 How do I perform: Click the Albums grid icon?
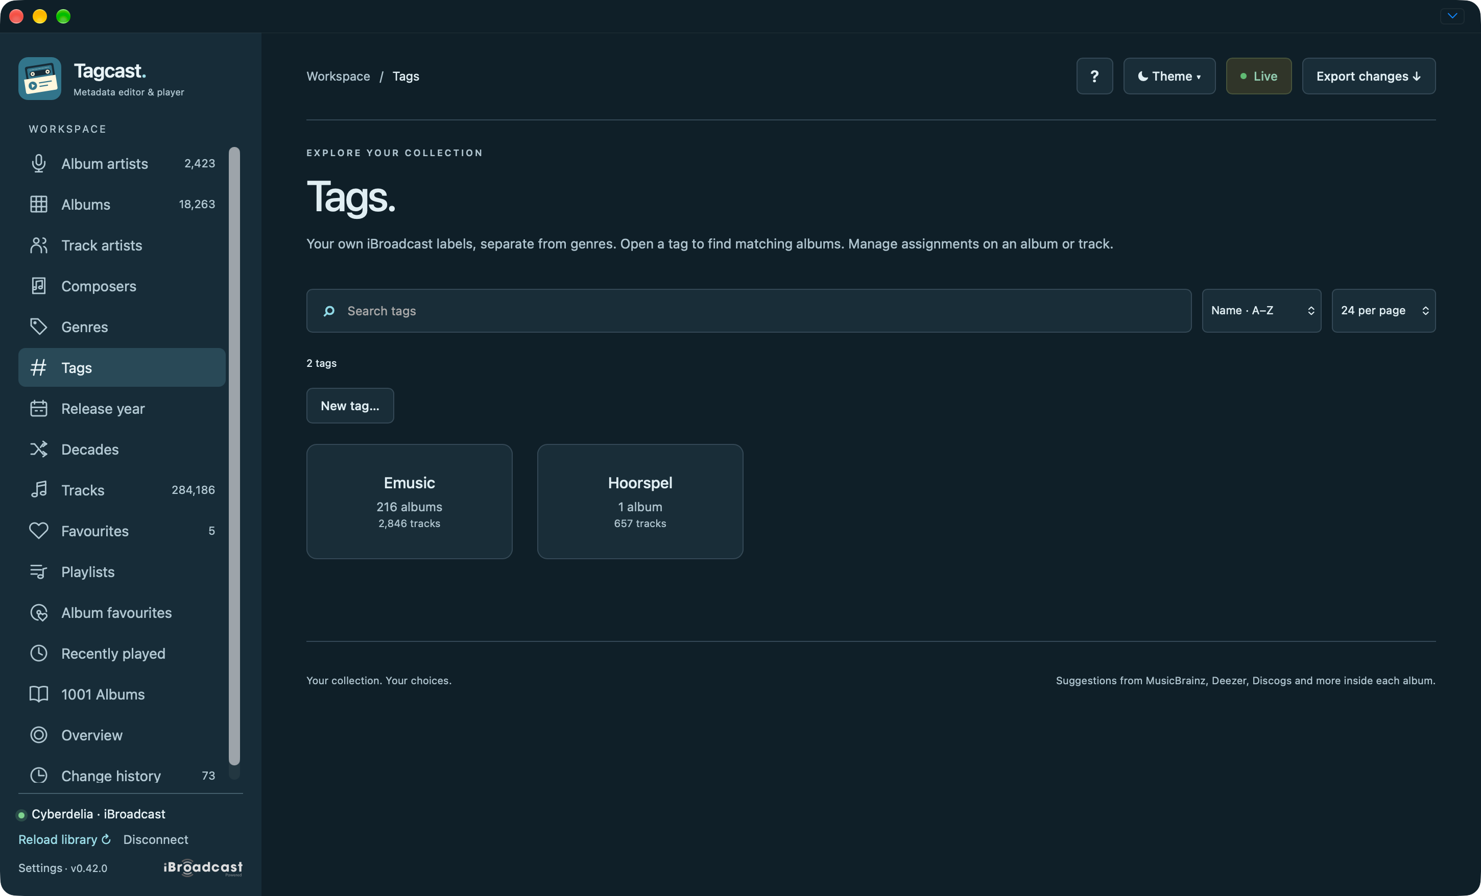[38, 204]
